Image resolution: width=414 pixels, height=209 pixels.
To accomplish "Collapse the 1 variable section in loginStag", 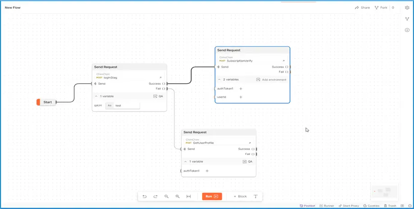I will click(96, 96).
